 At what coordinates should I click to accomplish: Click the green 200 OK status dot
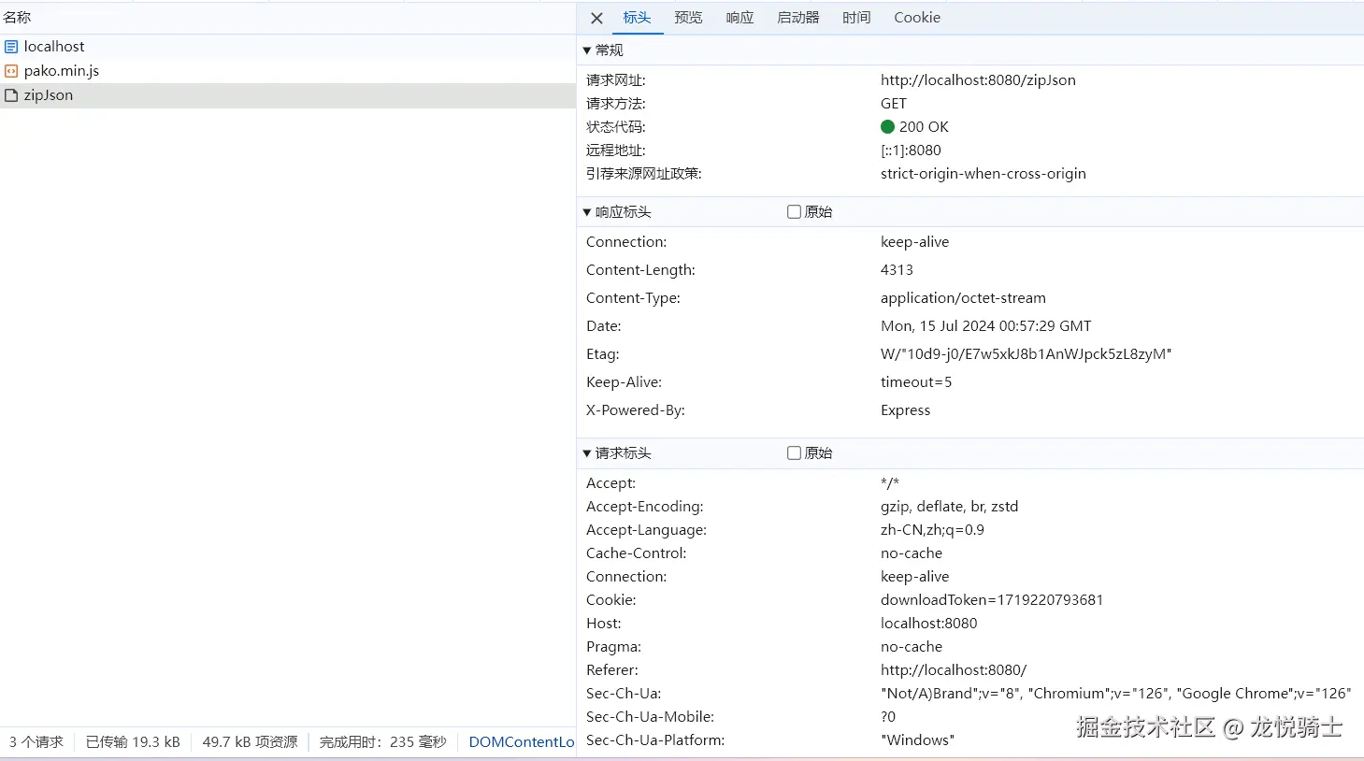887,126
